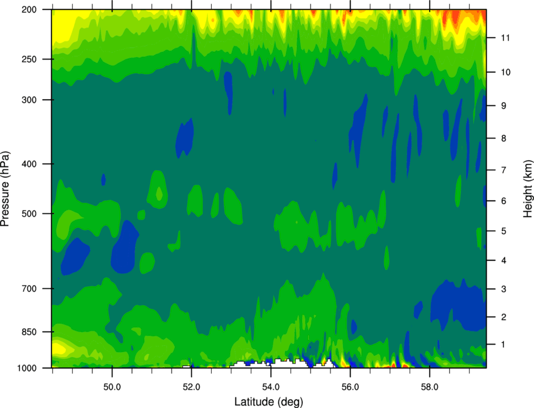Image resolution: width=534 pixels, height=408 pixels.
Task: Select the 1000 pressure tick label
Action: [27, 368]
